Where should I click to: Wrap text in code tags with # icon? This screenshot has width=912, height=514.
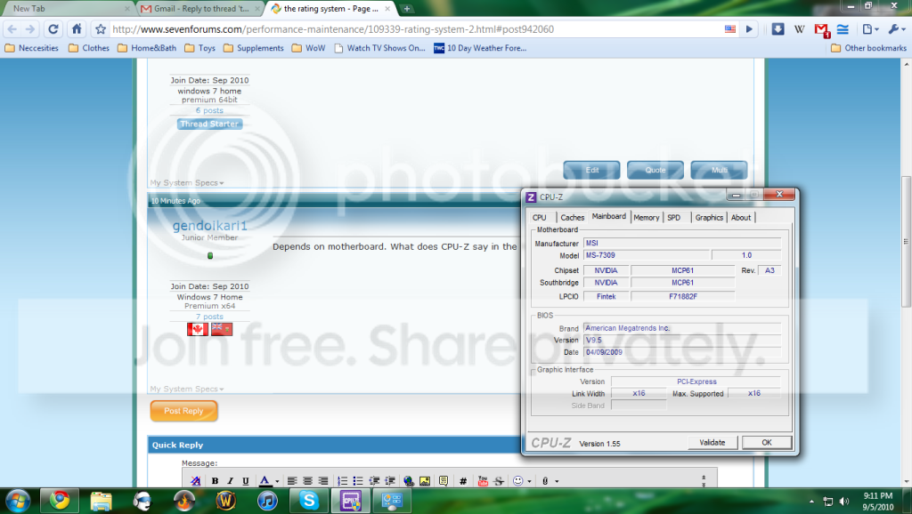(463, 481)
